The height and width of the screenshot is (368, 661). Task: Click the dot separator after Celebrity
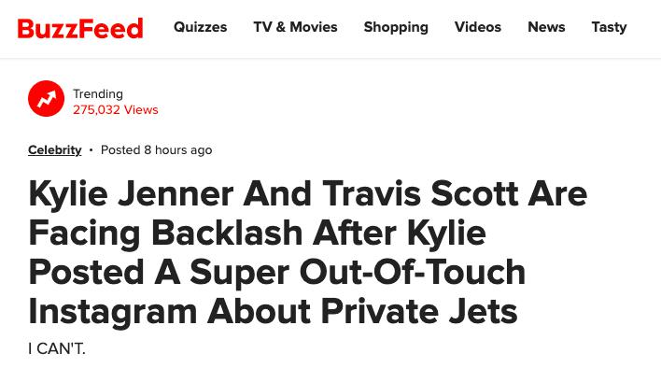91,150
